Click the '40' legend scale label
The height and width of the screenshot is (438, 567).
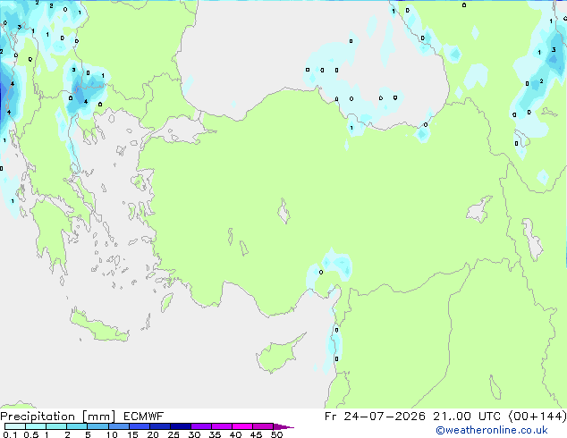click(235, 434)
